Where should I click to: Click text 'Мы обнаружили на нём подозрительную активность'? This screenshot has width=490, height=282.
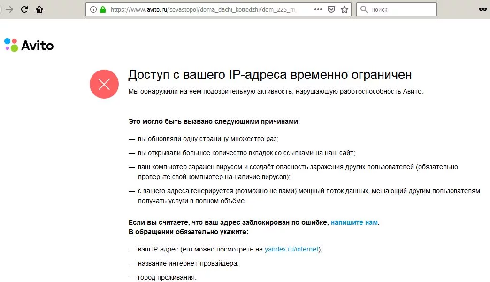point(210,91)
